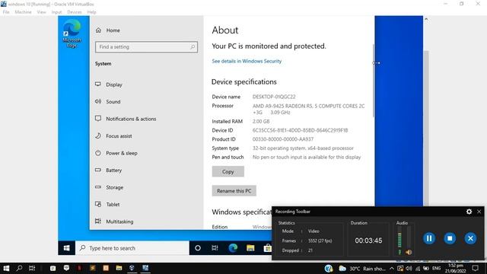Open Notifications & actions settings

131,119
